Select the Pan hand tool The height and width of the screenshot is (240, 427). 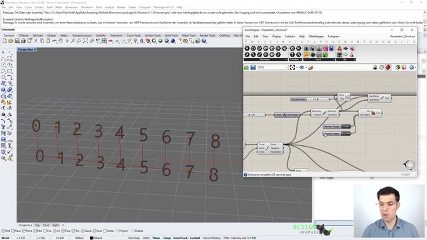[61, 41]
